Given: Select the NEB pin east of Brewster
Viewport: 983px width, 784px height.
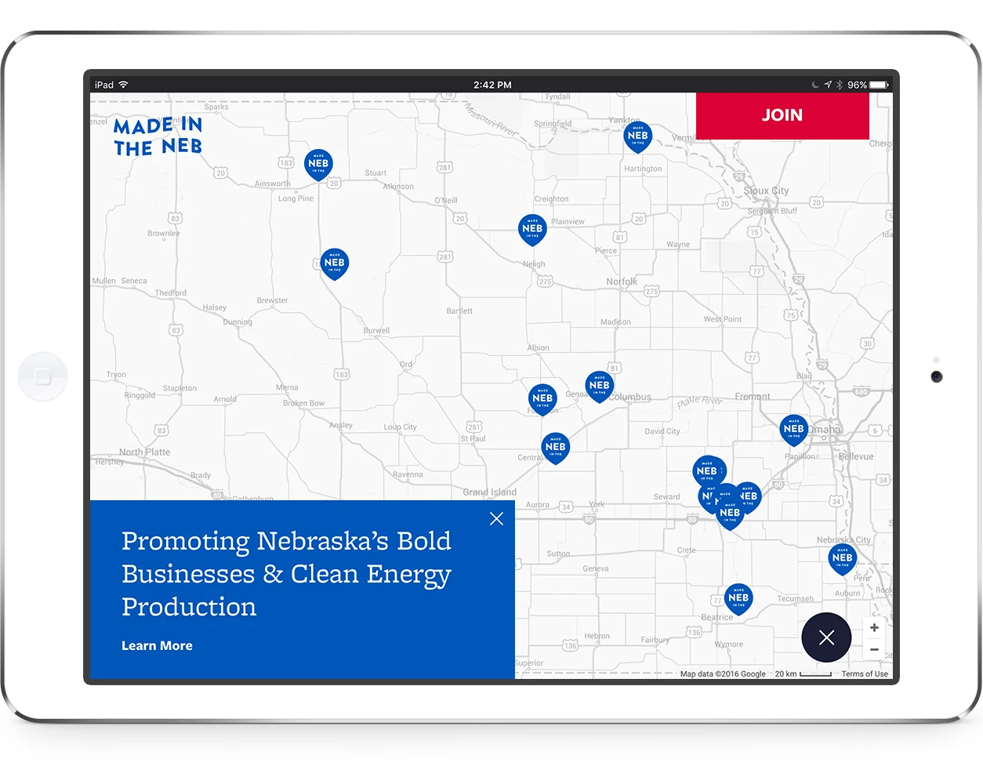Looking at the screenshot, I should click(335, 264).
